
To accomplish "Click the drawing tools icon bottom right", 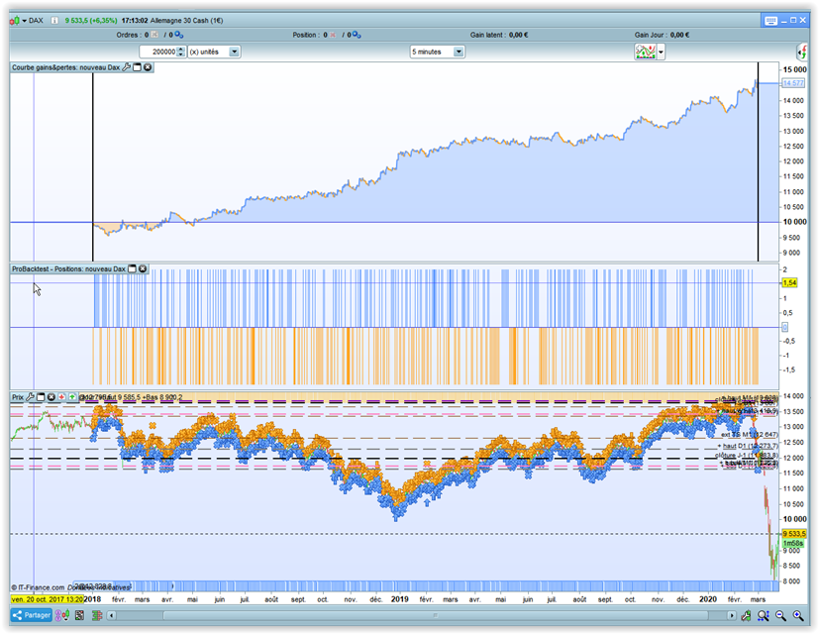I will [746, 616].
